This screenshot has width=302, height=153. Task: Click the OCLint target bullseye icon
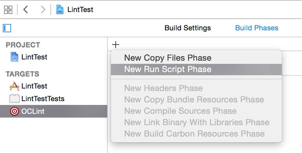point(15,111)
